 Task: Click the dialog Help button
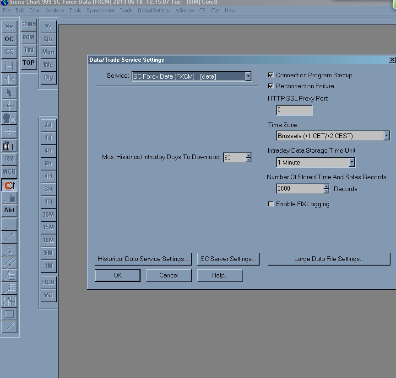pyautogui.click(x=220, y=275)
